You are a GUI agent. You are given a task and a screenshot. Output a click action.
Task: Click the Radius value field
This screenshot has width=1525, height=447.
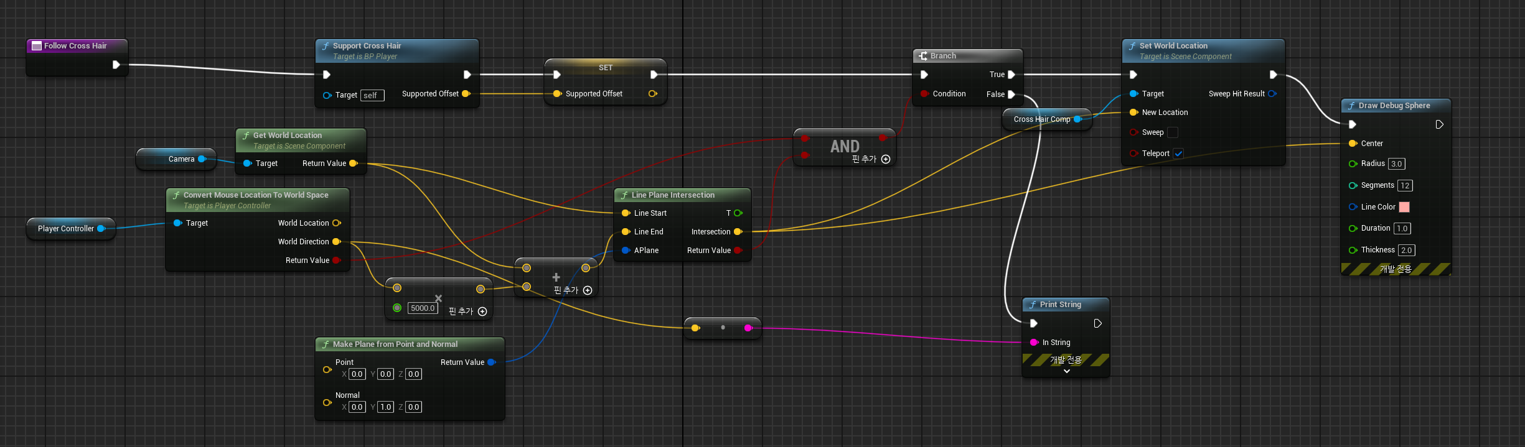pos(1397,164)
